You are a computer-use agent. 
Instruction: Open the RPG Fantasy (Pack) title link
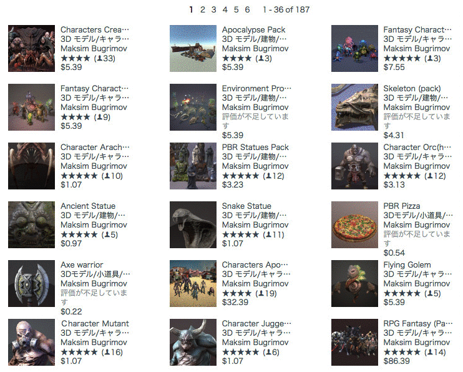point(418,323)
